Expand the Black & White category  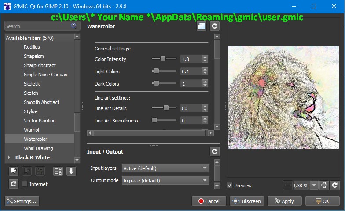(x=9, y=157)
